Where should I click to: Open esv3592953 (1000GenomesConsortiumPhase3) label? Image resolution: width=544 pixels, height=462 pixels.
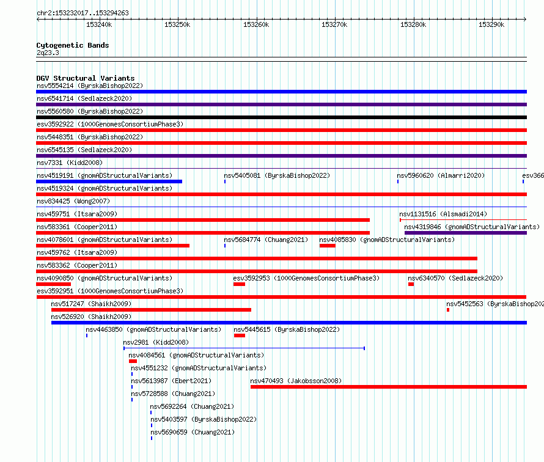coord(306,278)
